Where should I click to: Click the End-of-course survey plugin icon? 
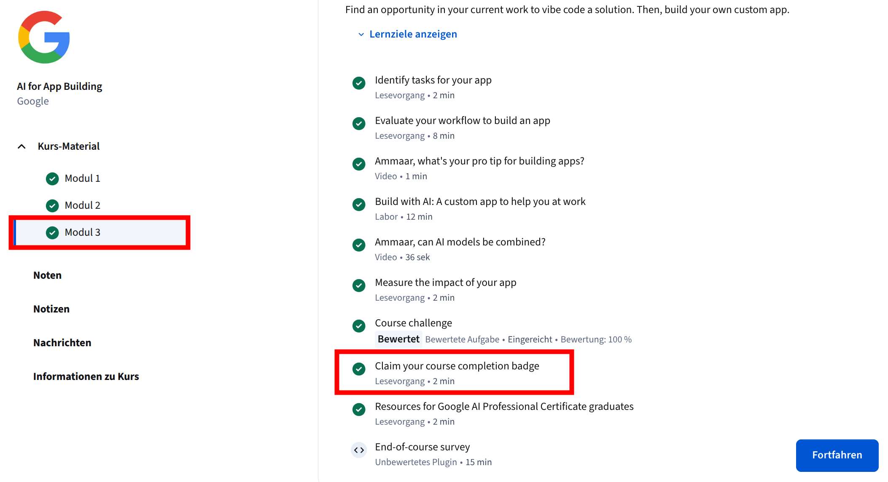click(359, 450)
